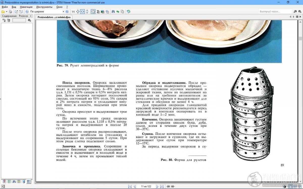Open tab list grid icon

(297, 17)
